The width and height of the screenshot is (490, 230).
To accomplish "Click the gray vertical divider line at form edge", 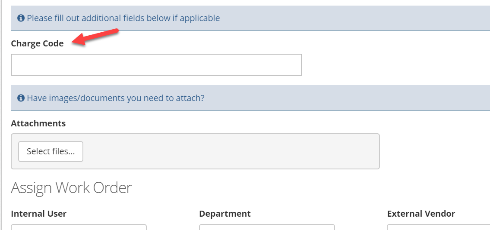I will point(1,115).
